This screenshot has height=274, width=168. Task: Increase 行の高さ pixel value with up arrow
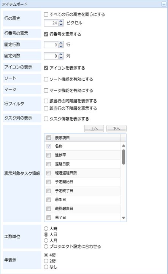click(61, 21)
